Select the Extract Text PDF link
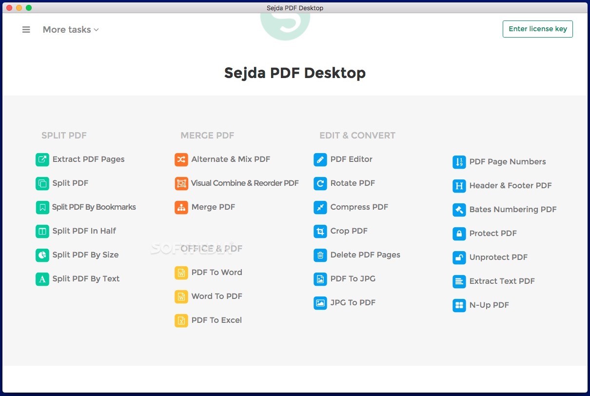590x396 pixels. [502, 281]
